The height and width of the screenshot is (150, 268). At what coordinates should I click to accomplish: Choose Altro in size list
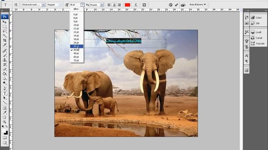pyautogui.click(x=77, y=9)
